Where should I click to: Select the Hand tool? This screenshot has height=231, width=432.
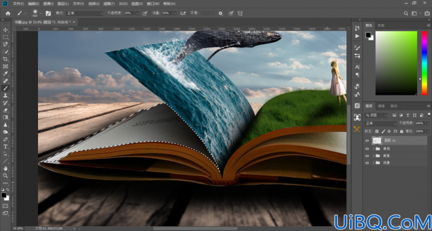6,169
